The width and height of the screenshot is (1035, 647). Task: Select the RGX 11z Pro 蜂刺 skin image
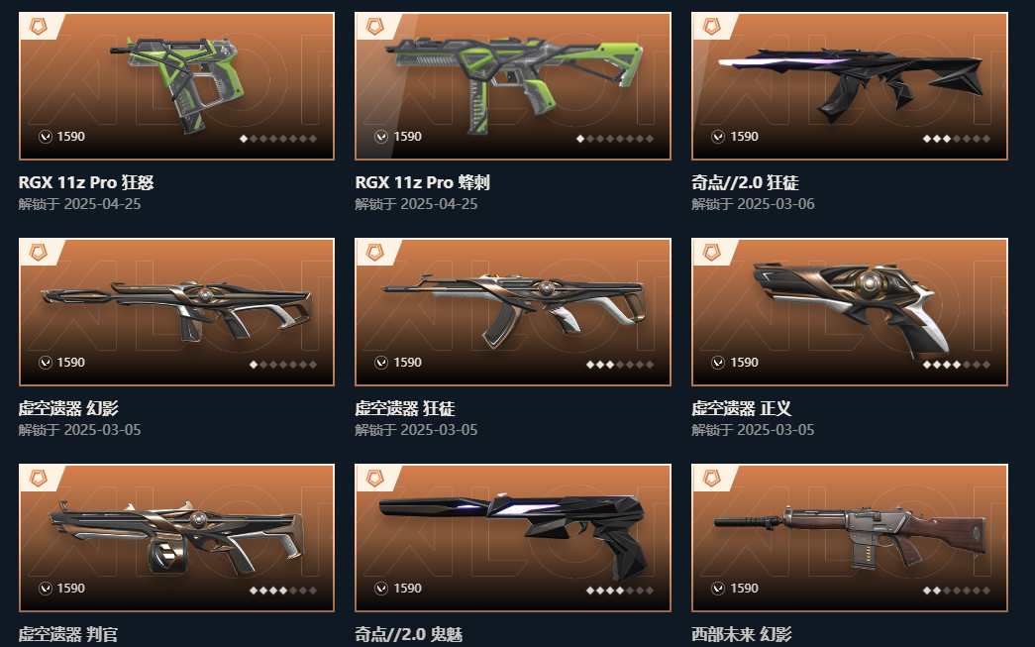click(513, 86)
